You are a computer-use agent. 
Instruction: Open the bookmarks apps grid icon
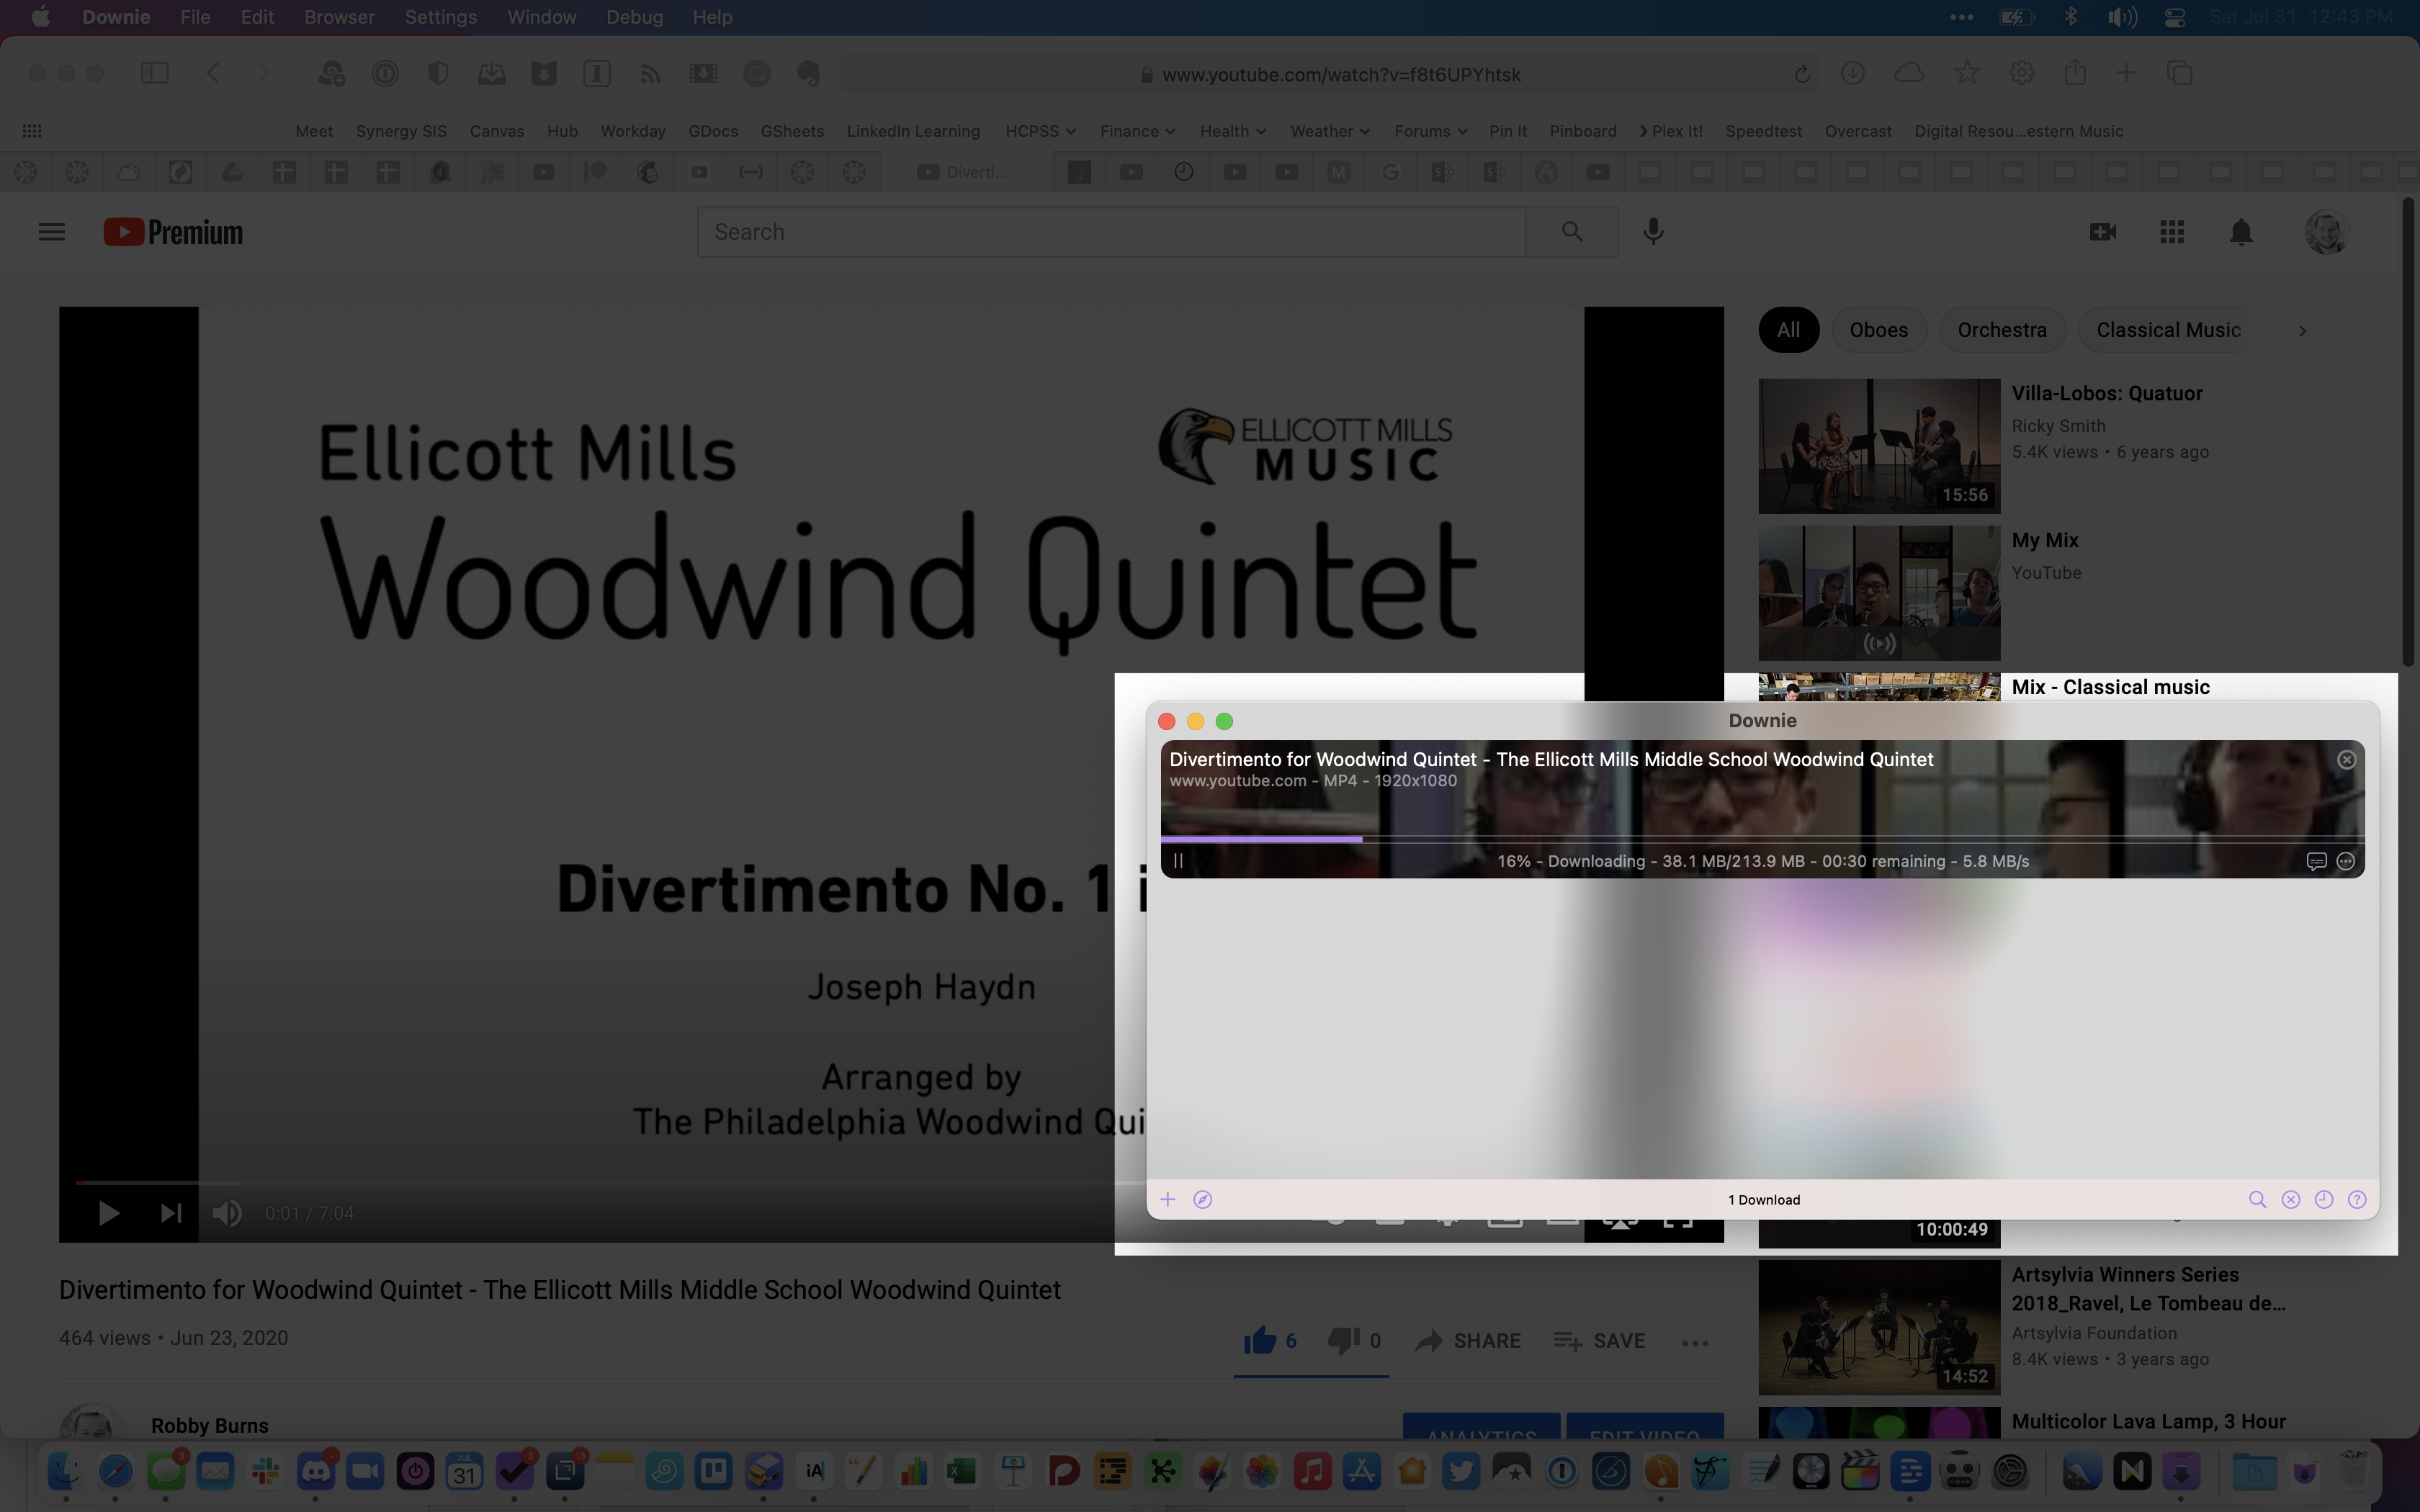pyautogui.click(x=32, y=131)
